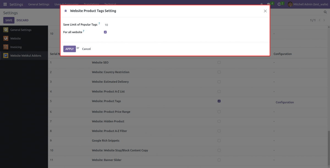Click the Save Limit of Popular Tags field
This screenshot has width=330, height=168.
click(106, 25)
